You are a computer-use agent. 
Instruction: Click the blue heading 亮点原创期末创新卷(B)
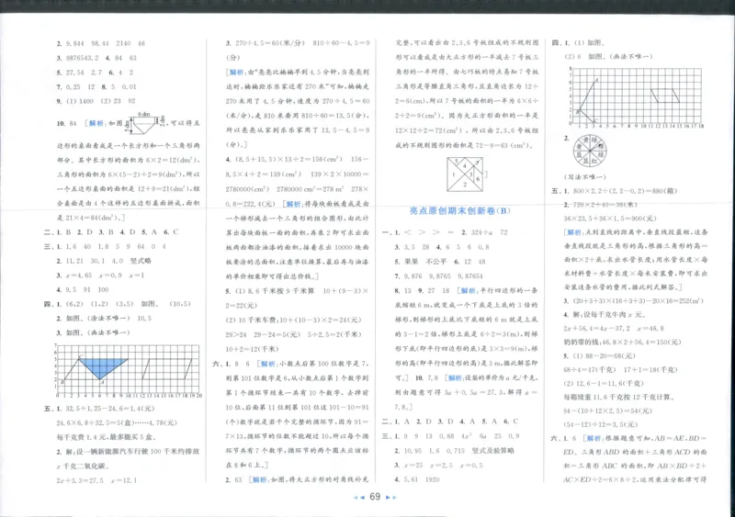(x=459, y=211)
